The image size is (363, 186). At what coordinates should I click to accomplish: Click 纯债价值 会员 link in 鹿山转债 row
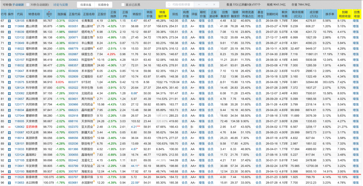tap(184, 26)
